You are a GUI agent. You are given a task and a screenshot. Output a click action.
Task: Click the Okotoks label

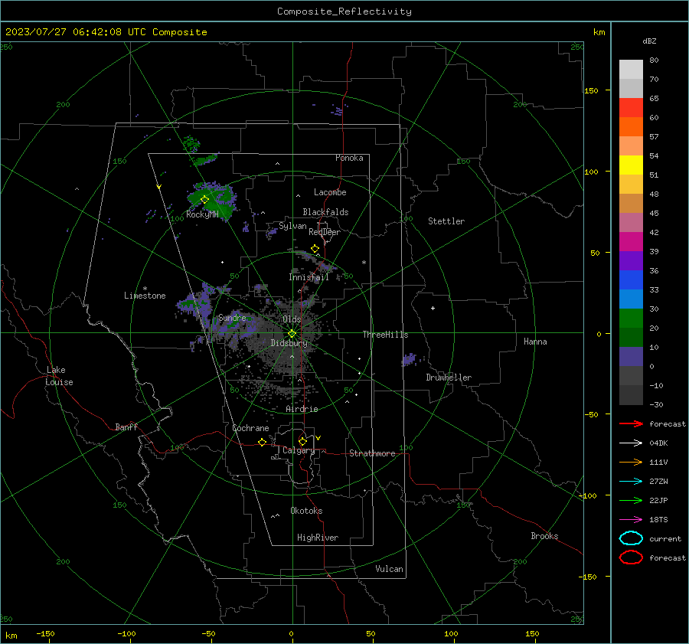pyautogui.click(x=306, y=511)
